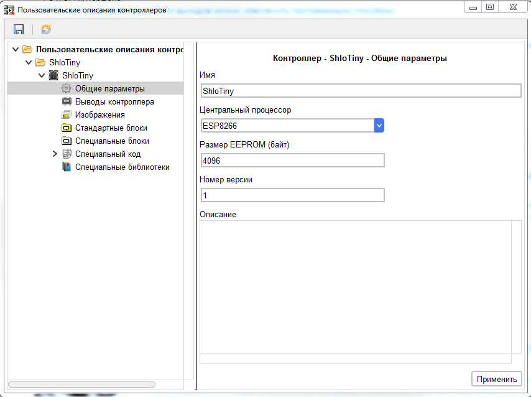531x397 pixels.
Task: Open 'Специальные библиотеки' tree item
Action: point(122,167)
